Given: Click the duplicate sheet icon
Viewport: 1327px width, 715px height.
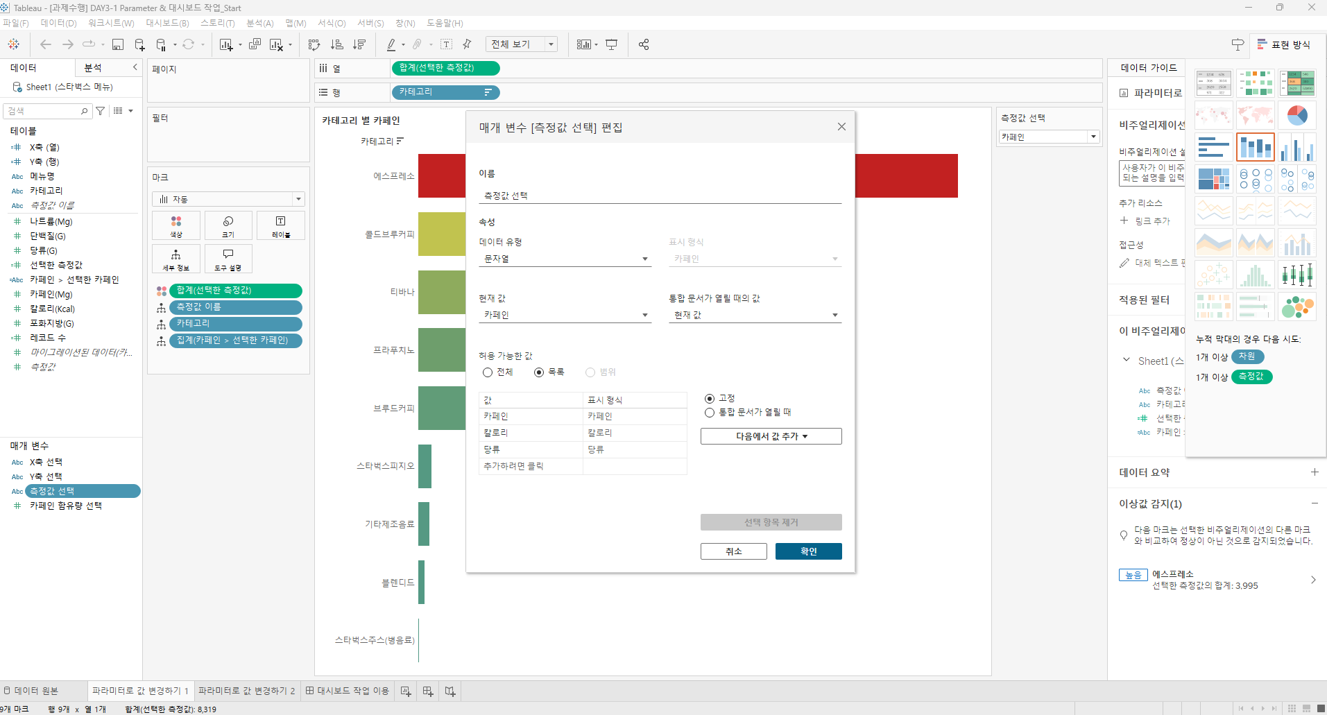Looking at the screenshot, I should click(255, 44).
